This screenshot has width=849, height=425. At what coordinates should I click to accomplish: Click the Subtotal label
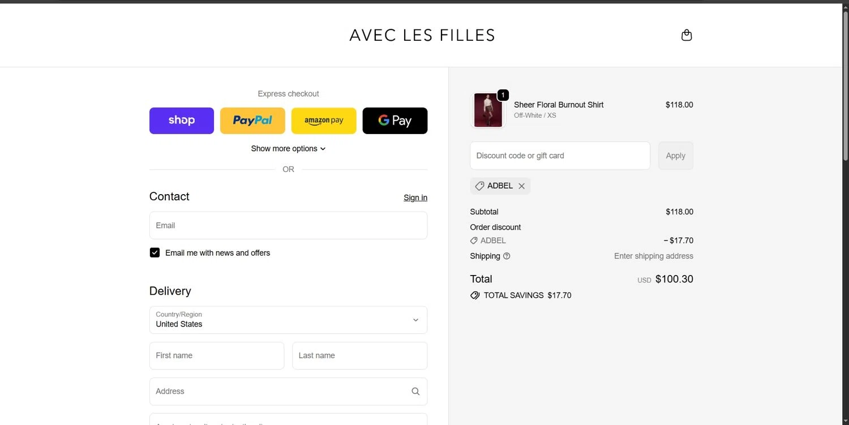point(484,212)
